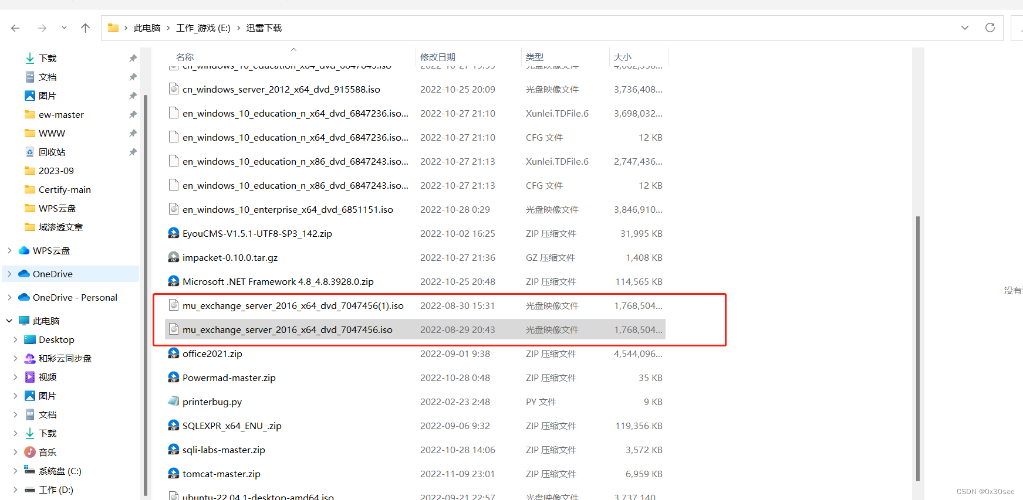Open 文档 in quick access

(x=48, y=77)
